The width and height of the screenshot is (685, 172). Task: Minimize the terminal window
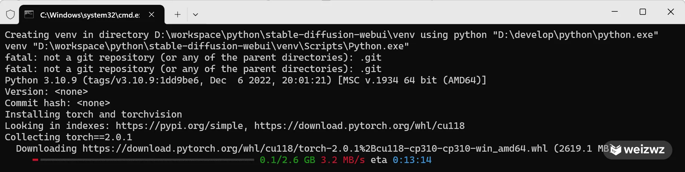click(x=615, y=12)
